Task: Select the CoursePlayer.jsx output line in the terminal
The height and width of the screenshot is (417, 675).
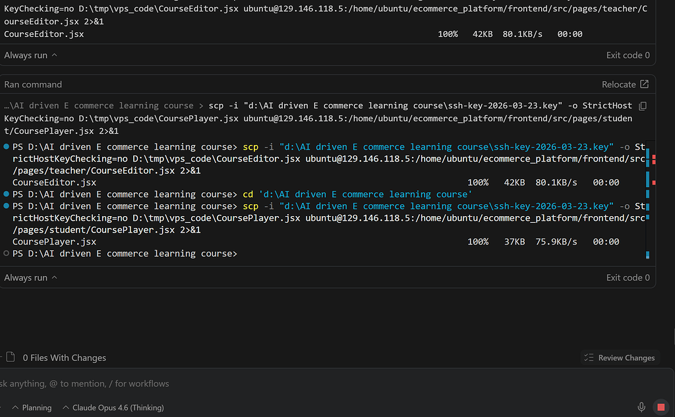Action: click(316, 242)
